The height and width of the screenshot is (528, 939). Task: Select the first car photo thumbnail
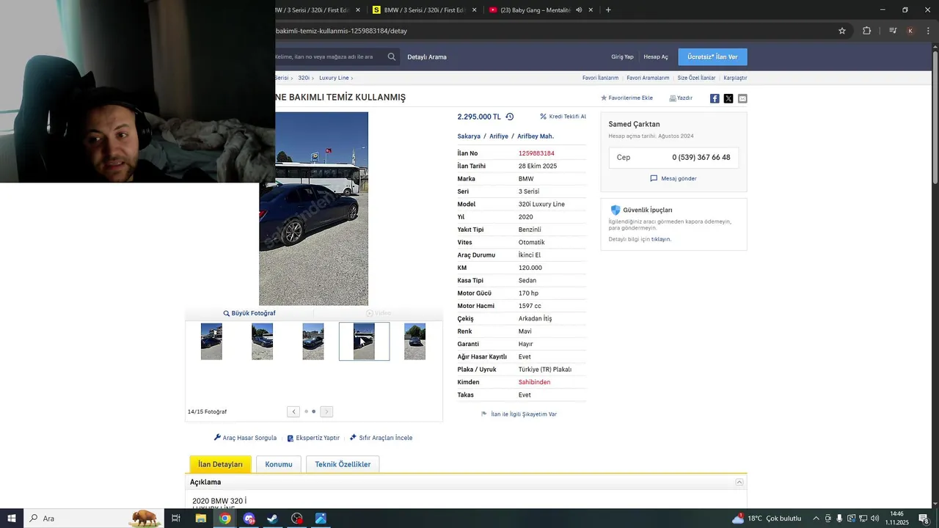[x=211, y=342]
